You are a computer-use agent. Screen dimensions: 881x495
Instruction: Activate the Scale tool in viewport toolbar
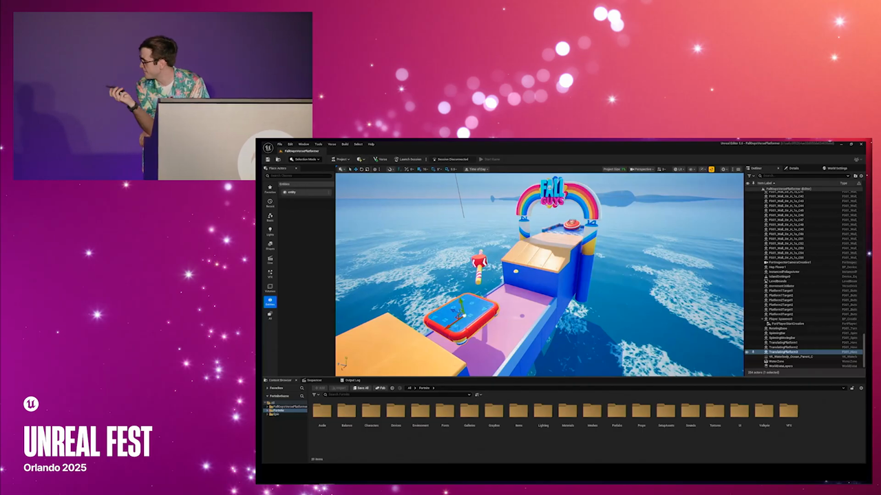tap(367, 169)
